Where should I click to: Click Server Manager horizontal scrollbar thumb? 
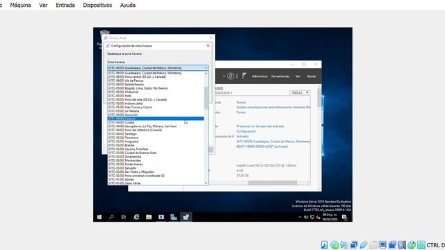(x=273, y=183)
